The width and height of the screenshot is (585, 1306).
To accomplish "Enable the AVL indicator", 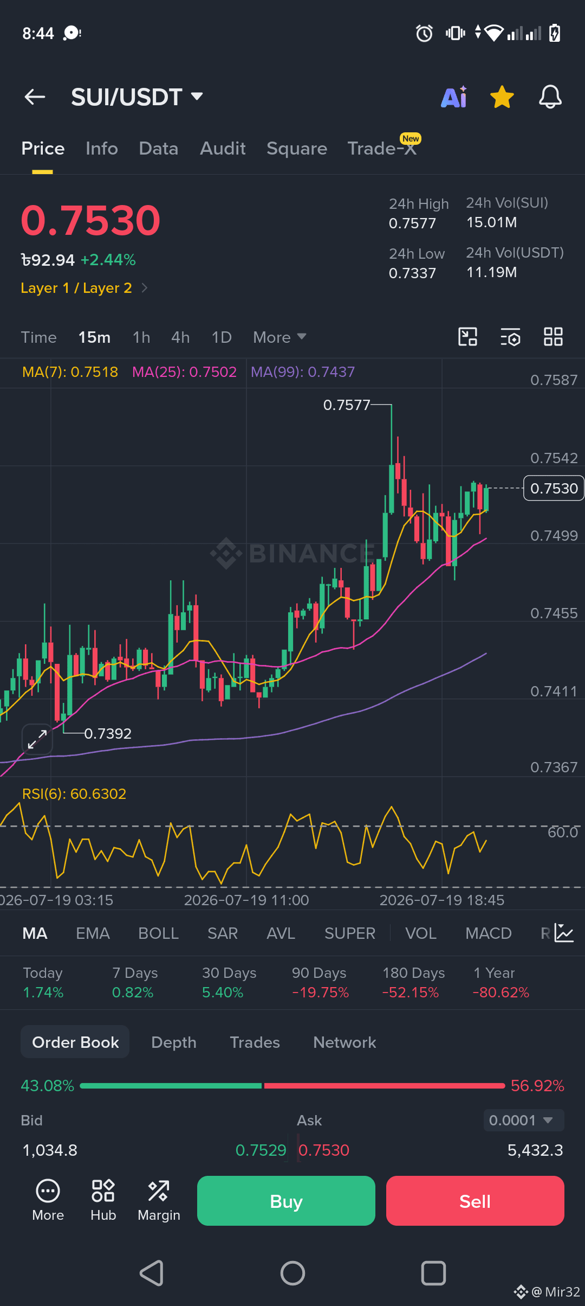I will click(281, 933).
